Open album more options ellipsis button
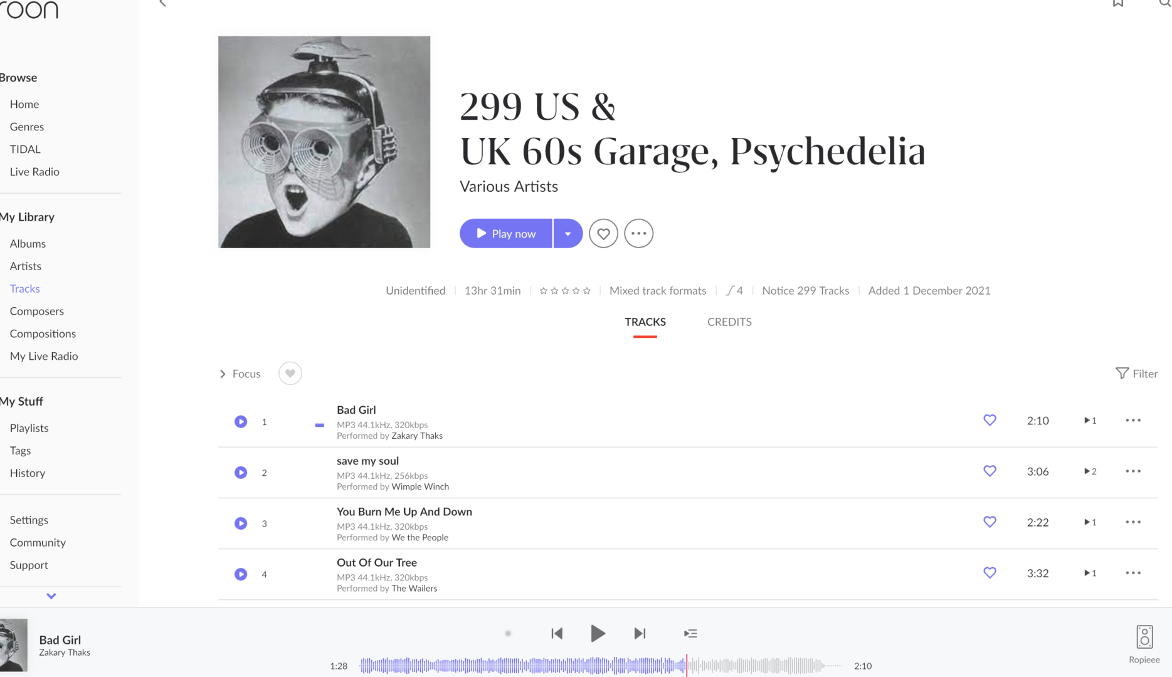The height and width of the screenshot is (677, 1172). click(638, 233)
